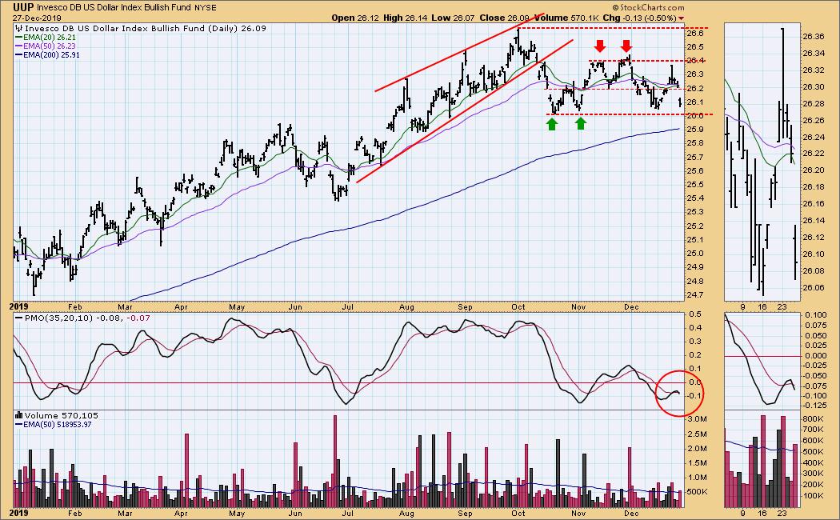The width and height of the screenshot is (840, 520).
Task: Click the 3.0M volume axis label
Action: click(x=697, y=418)
